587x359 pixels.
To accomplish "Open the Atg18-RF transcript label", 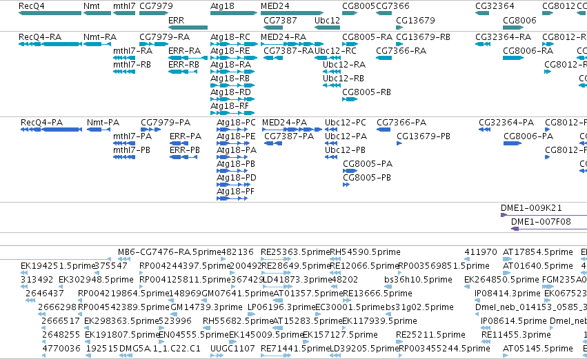I will click(230, 106).
